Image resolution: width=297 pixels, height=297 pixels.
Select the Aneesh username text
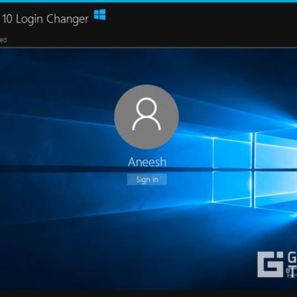(147, 163)
